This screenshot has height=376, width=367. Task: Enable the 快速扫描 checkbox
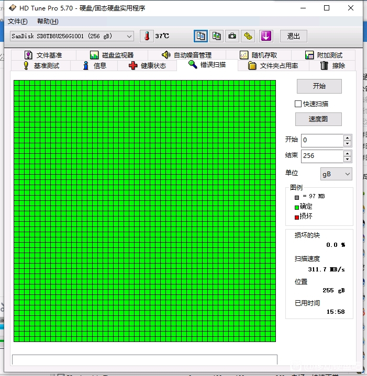click(298, 104)
